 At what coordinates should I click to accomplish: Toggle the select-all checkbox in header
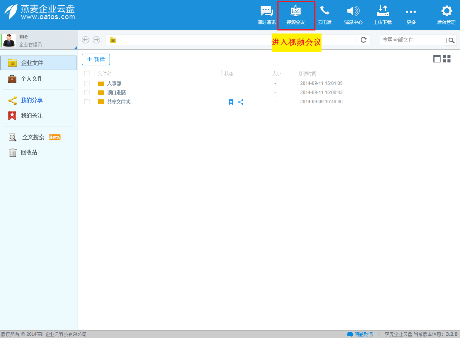(87, 73)
